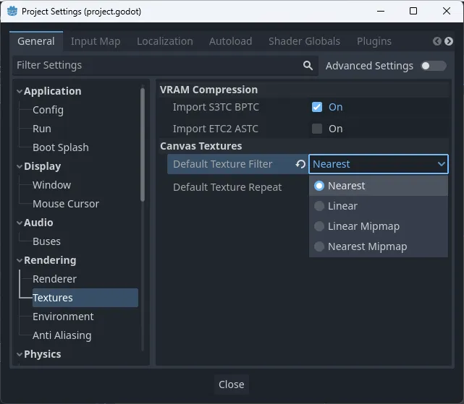This screenshot has width=464, height=404.
Task: Click the search magnifier icon in Filter Settings
Action: point(308,66)
